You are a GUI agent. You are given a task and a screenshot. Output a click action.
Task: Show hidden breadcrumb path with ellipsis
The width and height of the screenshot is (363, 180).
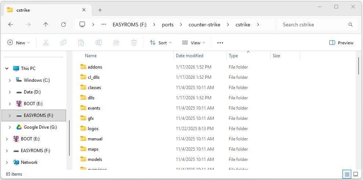tap(104, 25)
